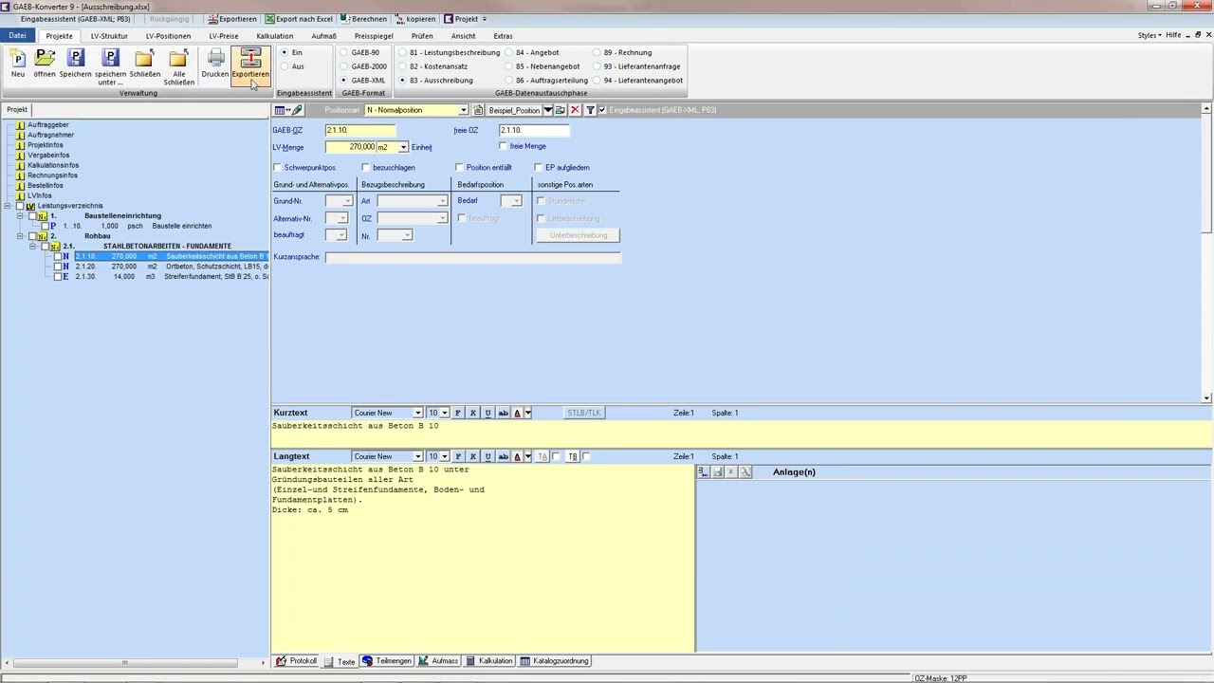Toggle underline U in Langtext toolbar

tap(488, 456)
